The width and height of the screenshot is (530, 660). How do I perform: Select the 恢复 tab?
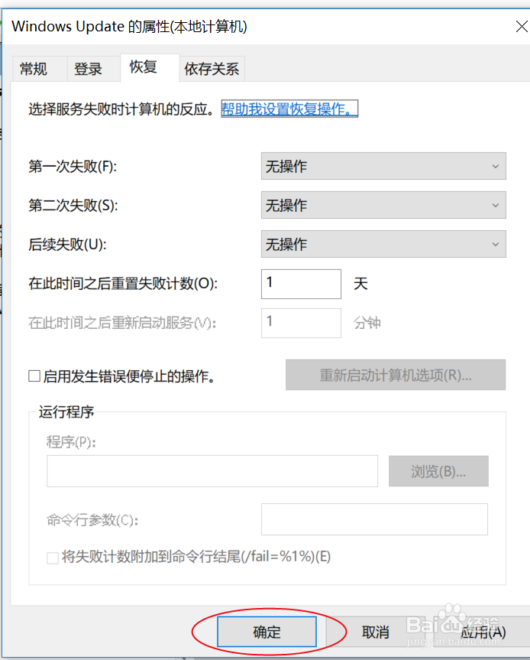click(143, 67)
